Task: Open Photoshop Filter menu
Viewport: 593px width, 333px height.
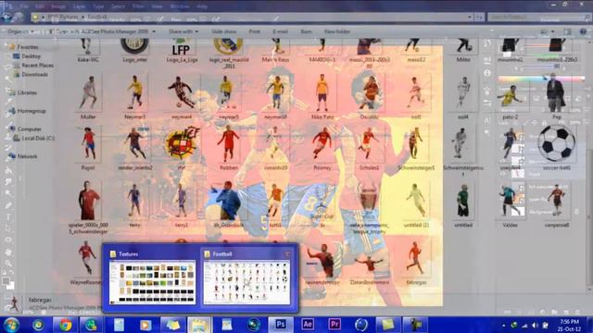Action: (138, 6)
